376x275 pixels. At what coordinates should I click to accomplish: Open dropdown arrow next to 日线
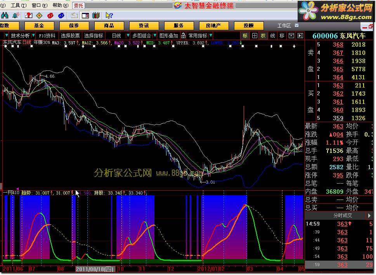click(x=128, y=35)
